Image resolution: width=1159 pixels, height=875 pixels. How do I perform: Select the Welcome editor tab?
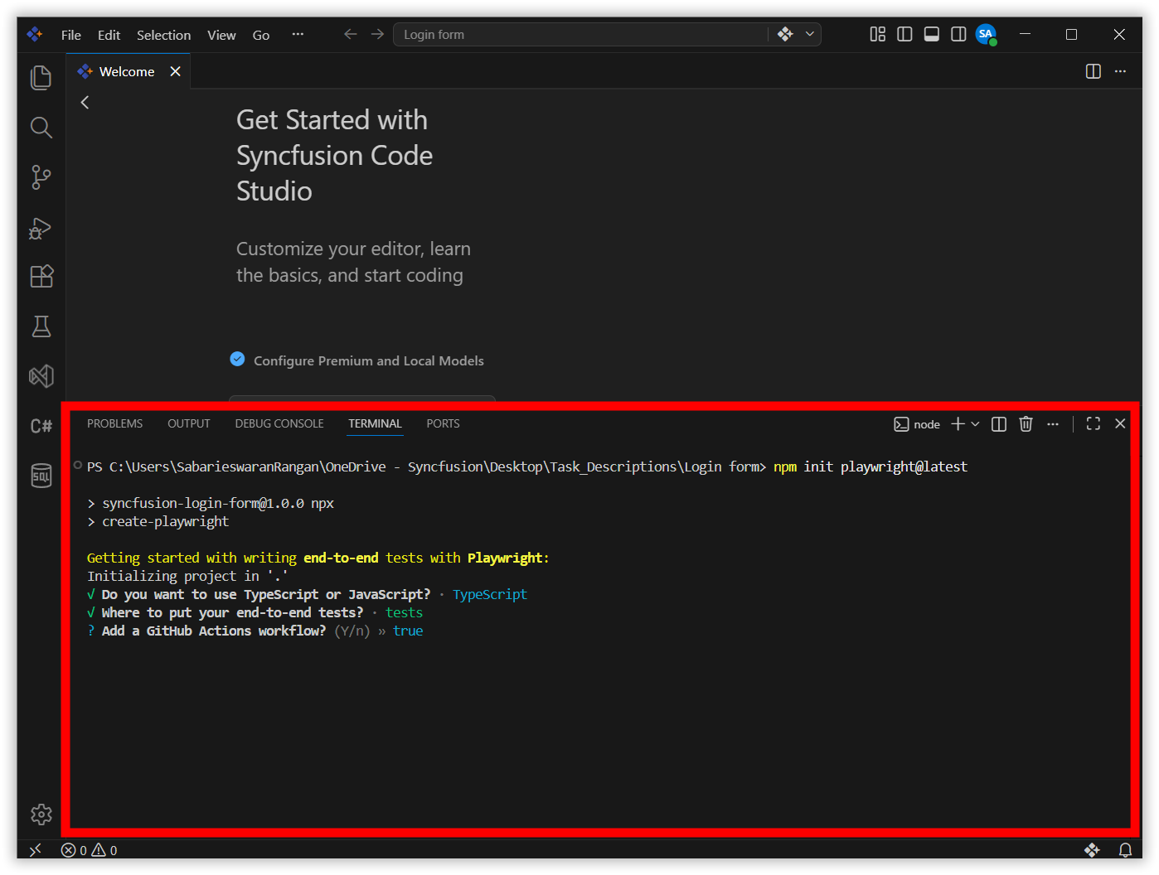(x=128, y=71)
